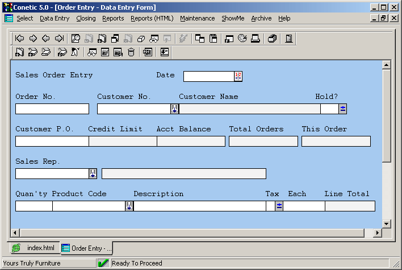Go to the last record arrow icon

coord(58,39)
